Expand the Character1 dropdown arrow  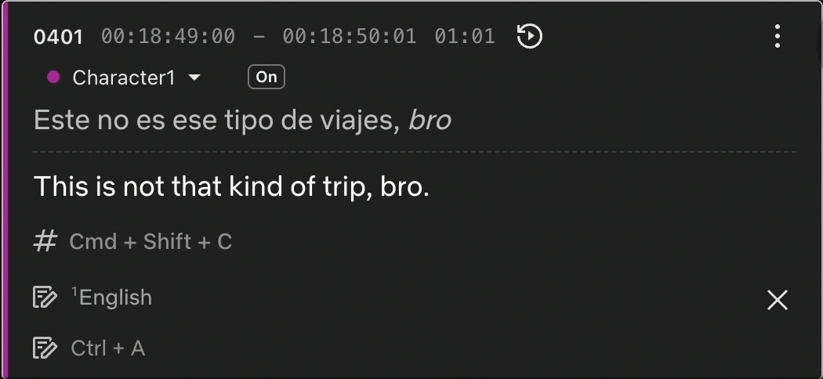[195, 78]
